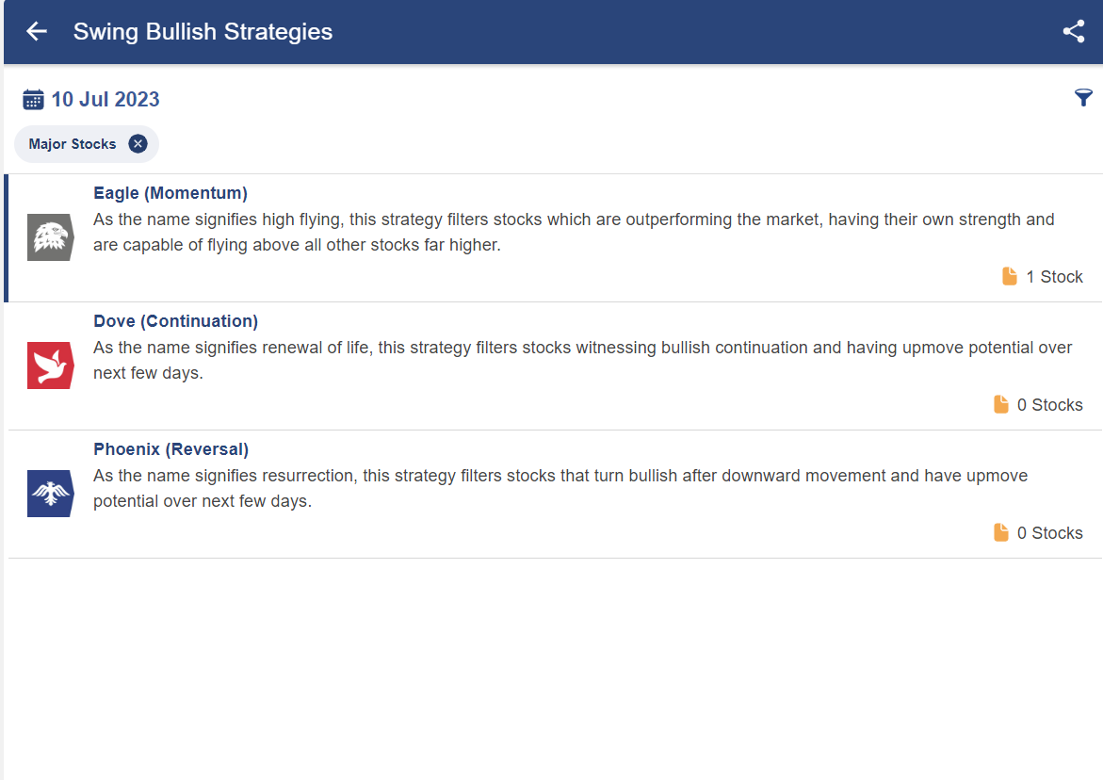
Task: Open the share icon in header
Action: point(1074,31)
